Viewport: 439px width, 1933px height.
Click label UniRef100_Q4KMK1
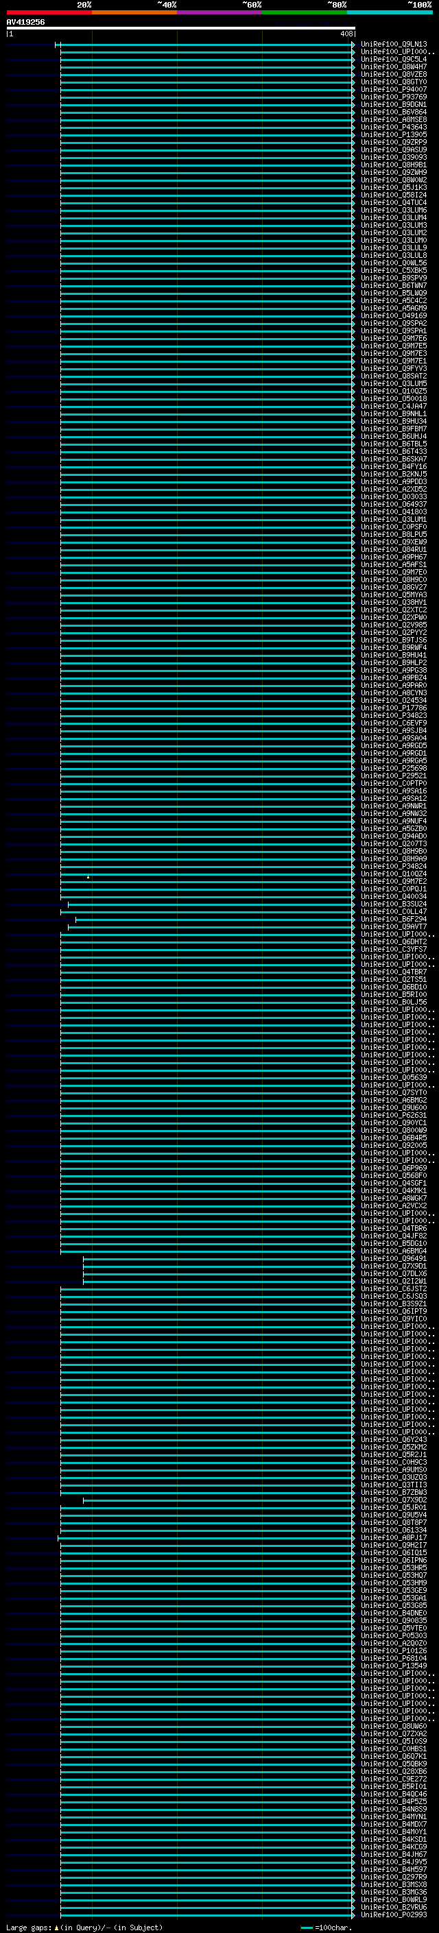pos(393,1190)
